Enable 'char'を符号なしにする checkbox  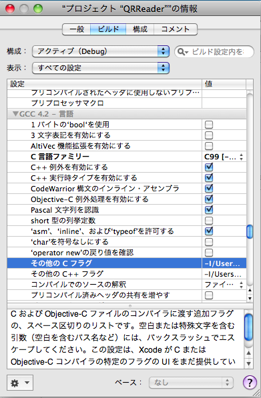click(x=209, y=242)
